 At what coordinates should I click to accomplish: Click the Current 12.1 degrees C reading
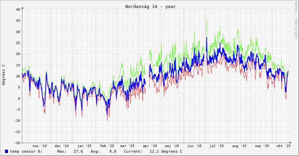[x=153, y=151]
